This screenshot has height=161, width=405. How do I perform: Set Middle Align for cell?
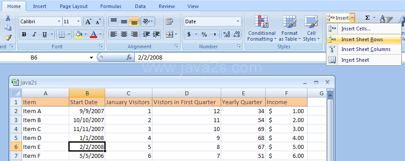(x=124, y=21)
